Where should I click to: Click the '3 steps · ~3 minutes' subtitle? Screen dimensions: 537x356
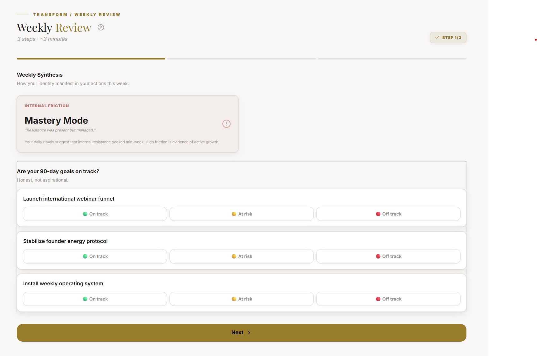pyautogui.click(x=42, y=39)
